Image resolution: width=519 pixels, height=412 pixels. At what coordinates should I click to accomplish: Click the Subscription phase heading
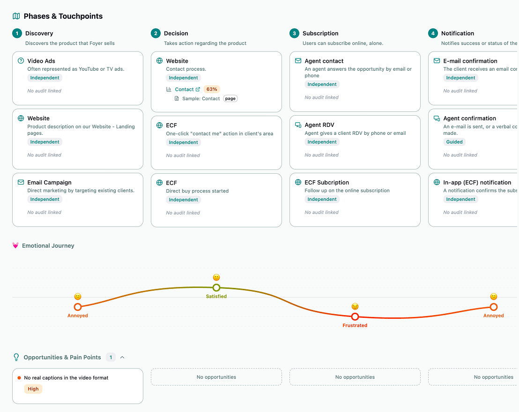(320, 33)
